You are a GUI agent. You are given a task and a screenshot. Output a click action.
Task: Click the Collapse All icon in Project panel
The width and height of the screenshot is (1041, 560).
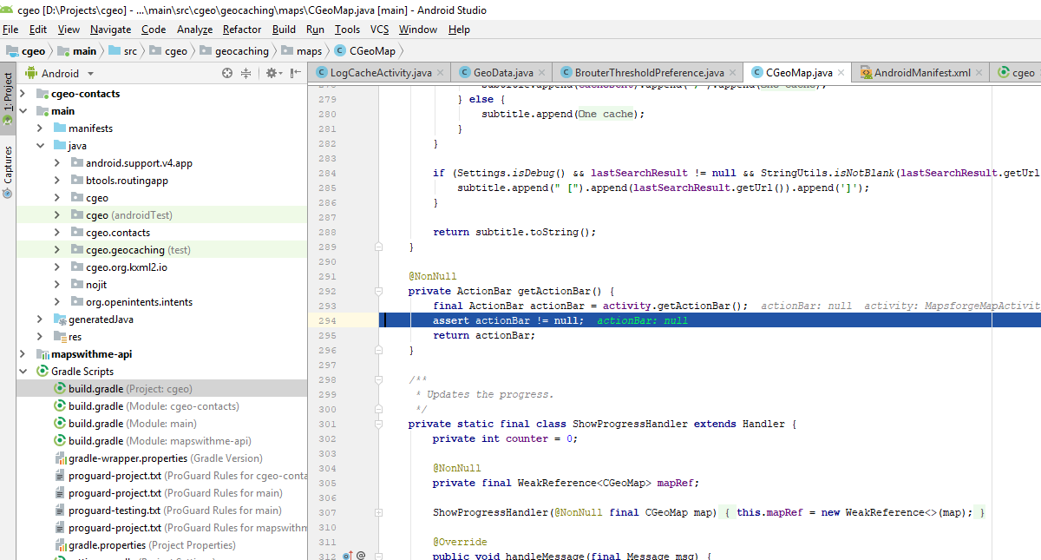click(x=246, y=72)
